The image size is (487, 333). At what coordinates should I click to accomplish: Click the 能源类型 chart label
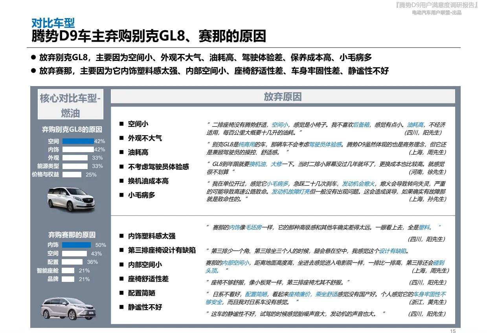[x=48, y=166]
